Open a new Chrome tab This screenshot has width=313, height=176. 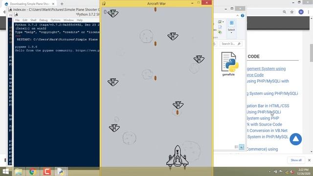(62, 4)
